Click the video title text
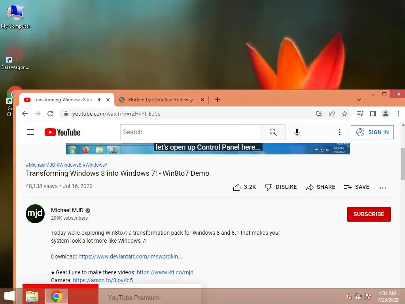The width and height of the screenshot is (405, 304). (x=117, y=173)
